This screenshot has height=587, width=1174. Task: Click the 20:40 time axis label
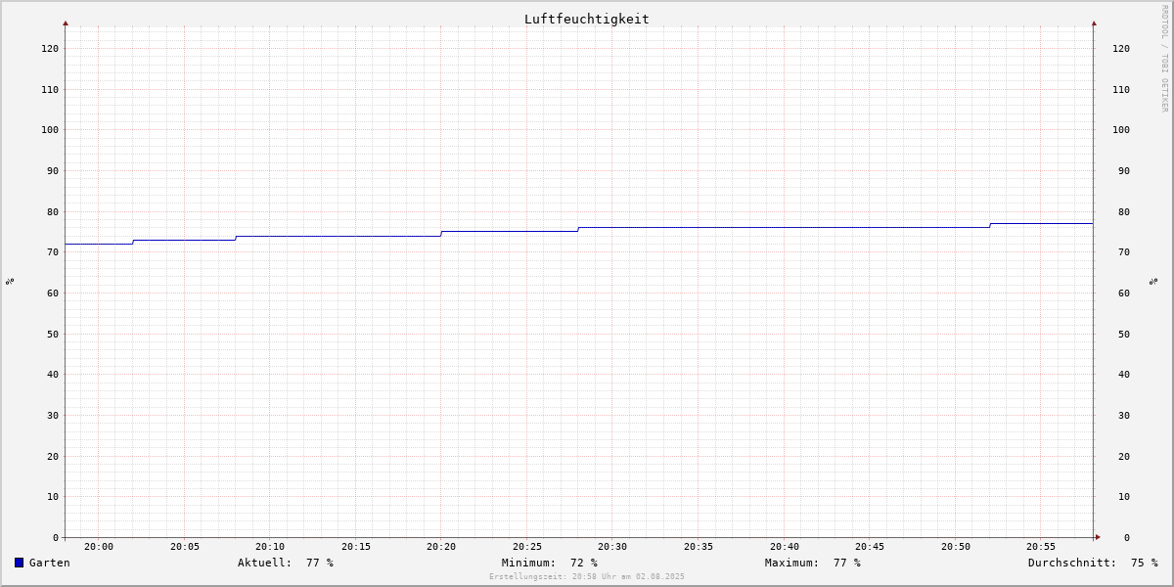pyautogui.click(x=785, y=547)
